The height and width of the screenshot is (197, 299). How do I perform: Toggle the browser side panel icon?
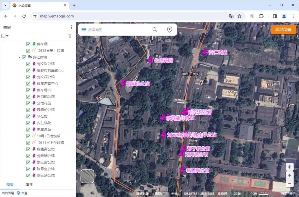coord(275,16)
